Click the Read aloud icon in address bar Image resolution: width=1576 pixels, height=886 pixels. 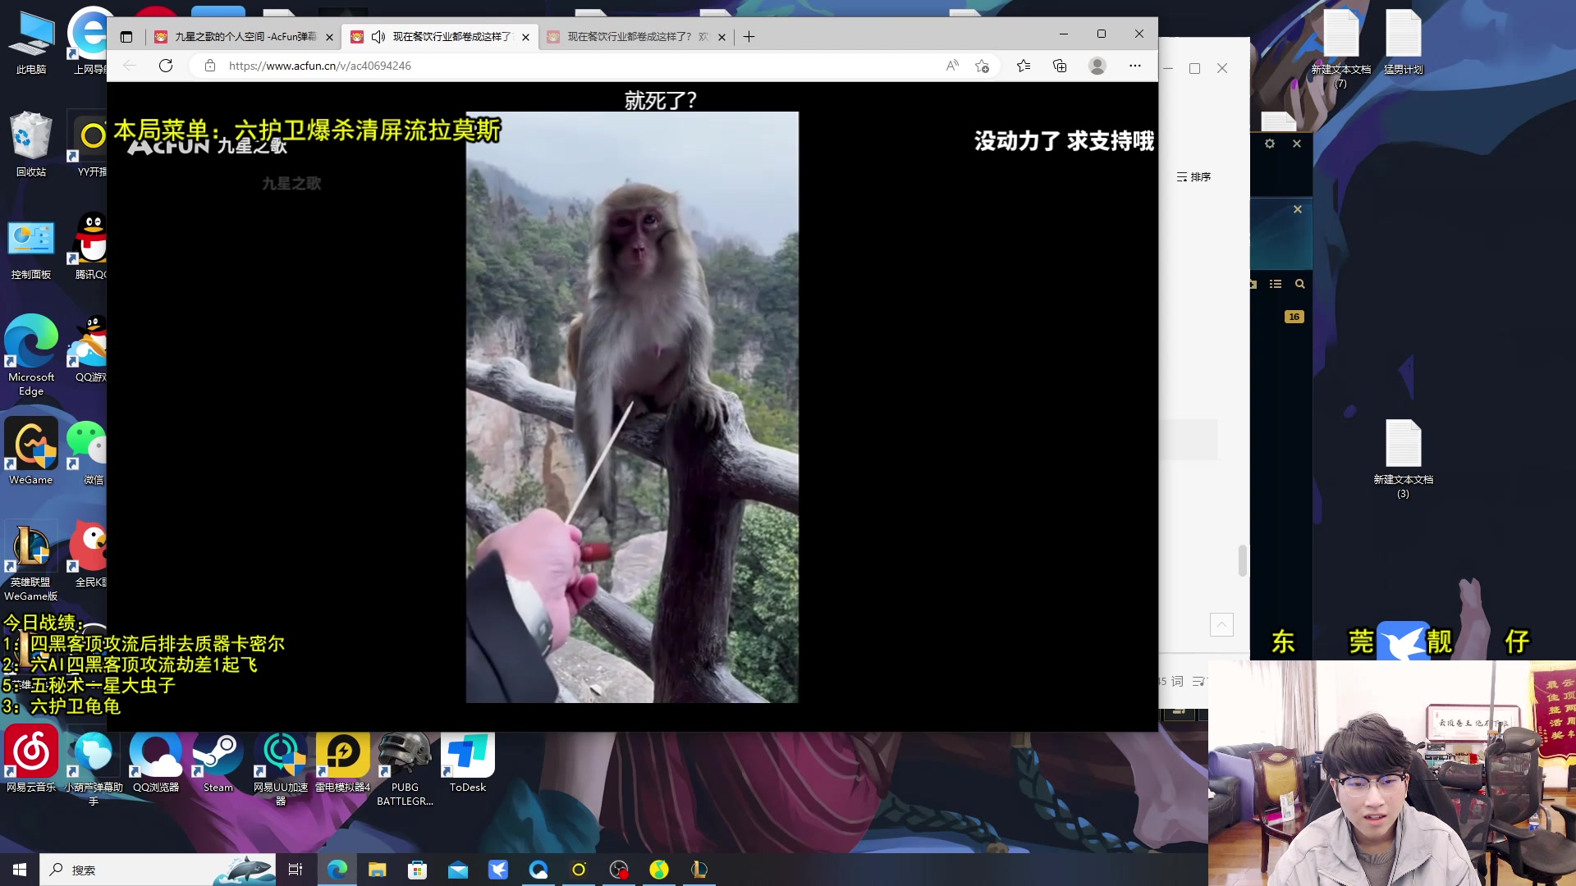(x=952, y=66)
